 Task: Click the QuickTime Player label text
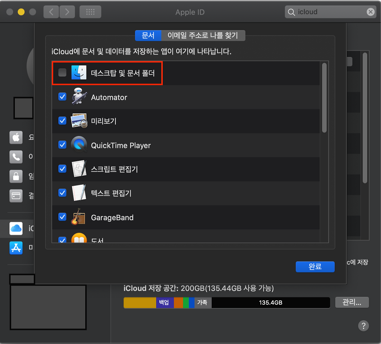121,145
